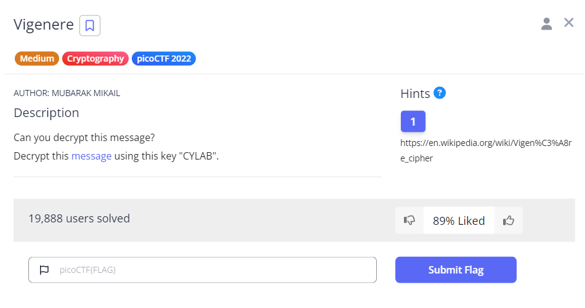Open the picoCTF 2022 tag

coord(163,59)
